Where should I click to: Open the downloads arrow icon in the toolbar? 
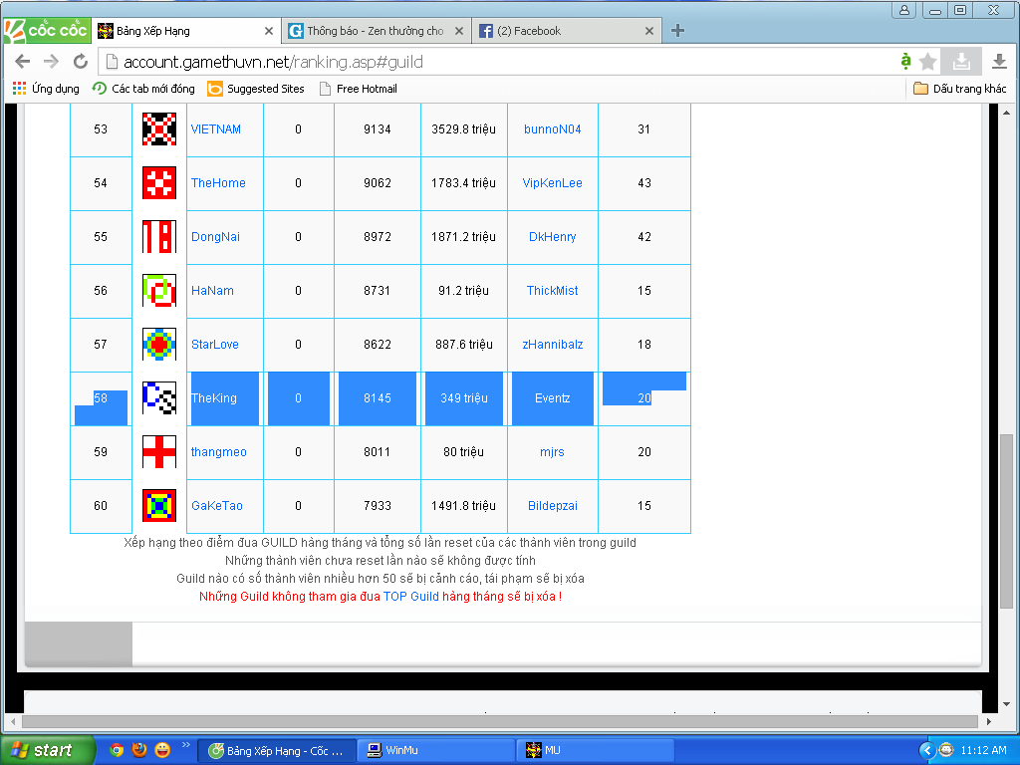[999, 62]
